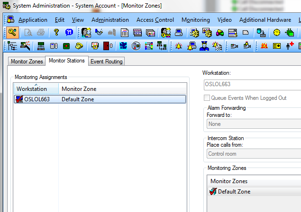The height and width of the screenshot is (212, 301).
Task: Open Users icon with people and key
Action: point(166,33)
